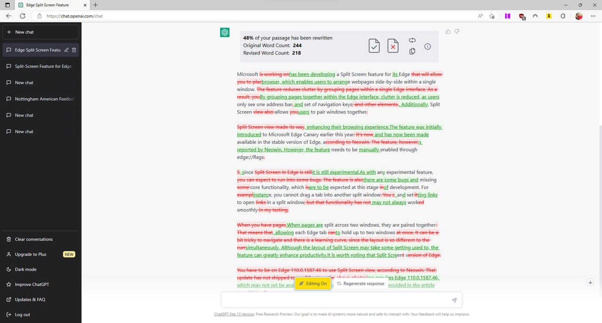Viewport: 602px width, 323px height.
Task: Rename Edge Split Screen chat with pencil icon
Action: pos(66,50)
